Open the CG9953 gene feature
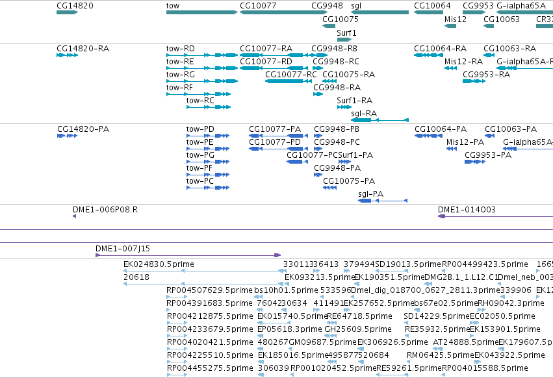This screenshot has height=378, width=553. [474, 12]
